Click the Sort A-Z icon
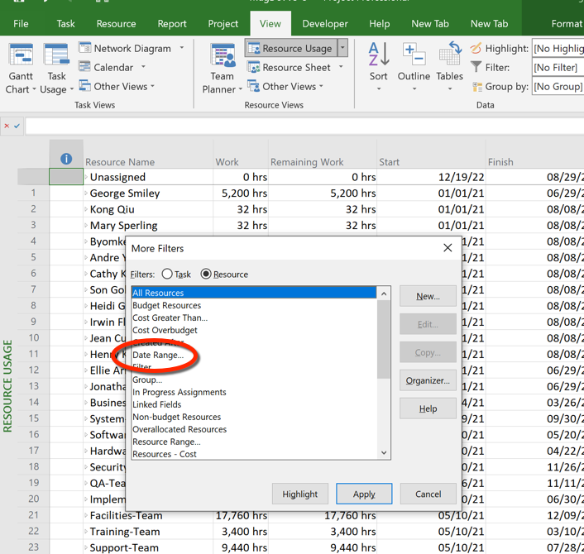Screen dimensions: 584x554 coord(379,55)
